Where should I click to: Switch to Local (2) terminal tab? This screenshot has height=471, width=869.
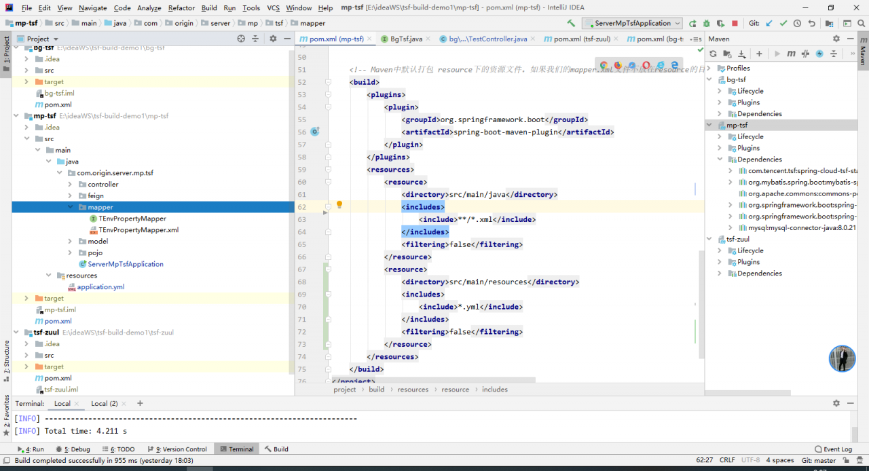[109, 403]
